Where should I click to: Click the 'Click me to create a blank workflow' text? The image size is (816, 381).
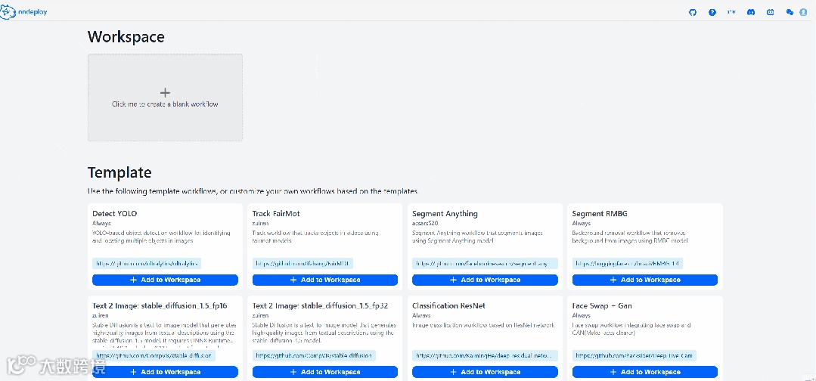pyautogui.click(x=165, y=104)
